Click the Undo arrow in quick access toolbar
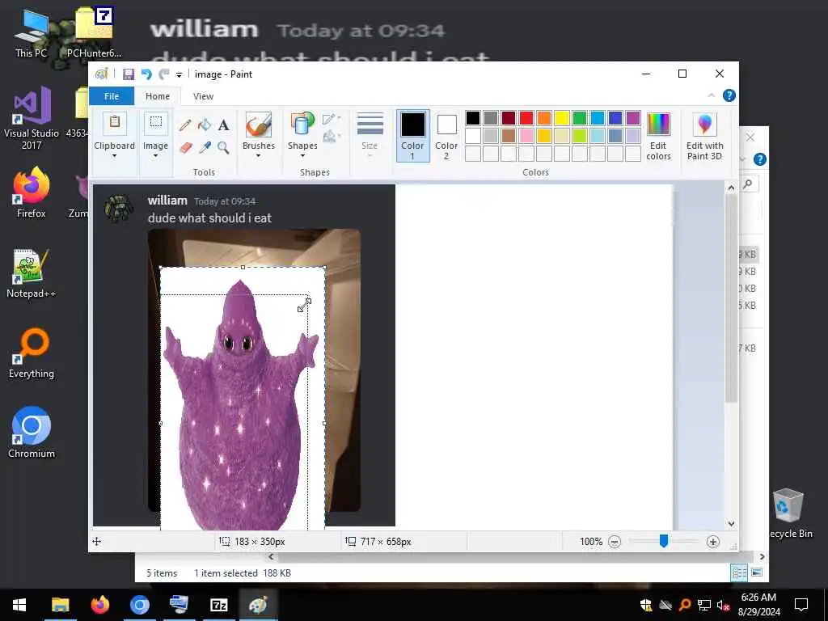The width and height of the screenshot is (828, 621). pyautogui.click(x=146, y=74)
